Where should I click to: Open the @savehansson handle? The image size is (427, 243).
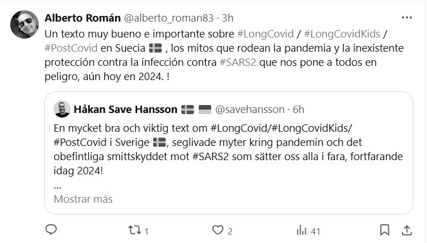coord(250,110)
